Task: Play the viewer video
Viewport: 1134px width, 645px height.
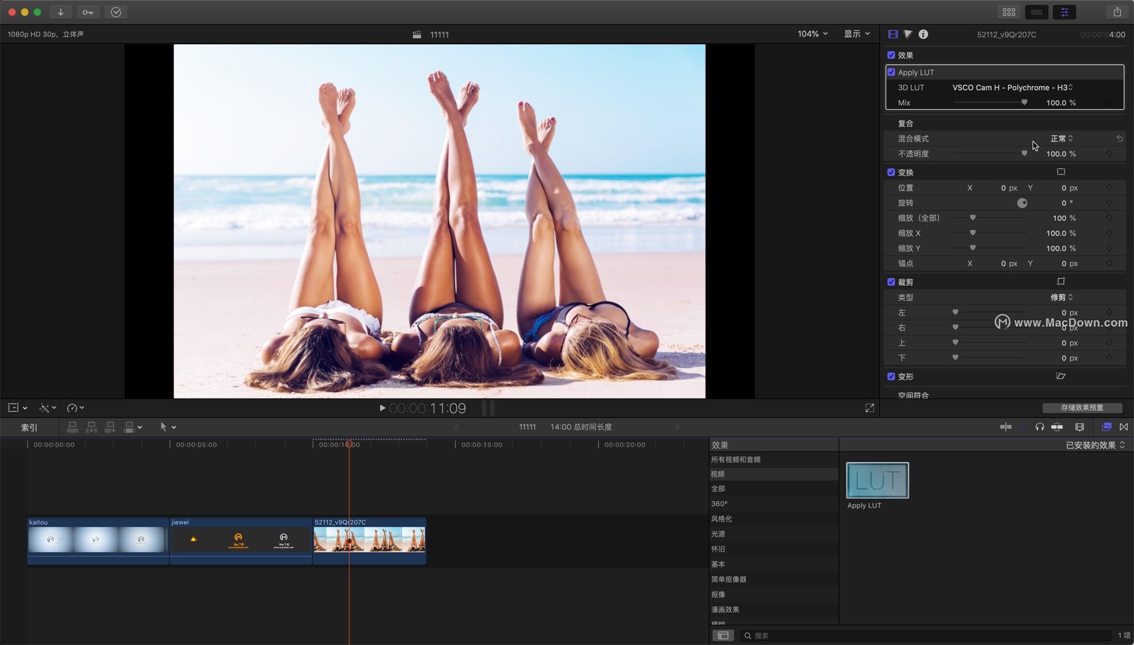Action: click(x=382, y=408)
